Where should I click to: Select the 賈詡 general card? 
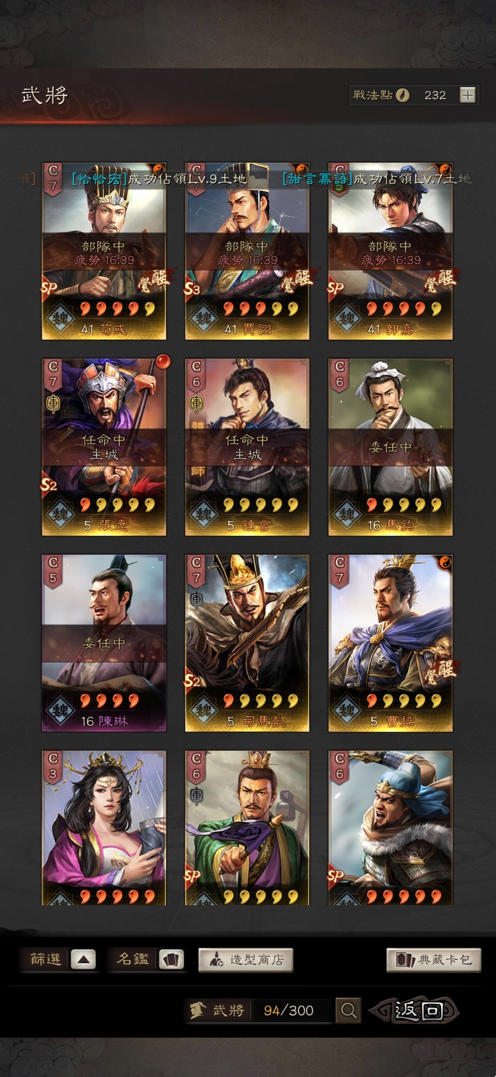tap(247, 251)
